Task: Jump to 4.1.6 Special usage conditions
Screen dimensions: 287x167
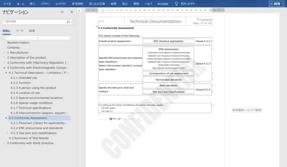Action: pos(31,103)
